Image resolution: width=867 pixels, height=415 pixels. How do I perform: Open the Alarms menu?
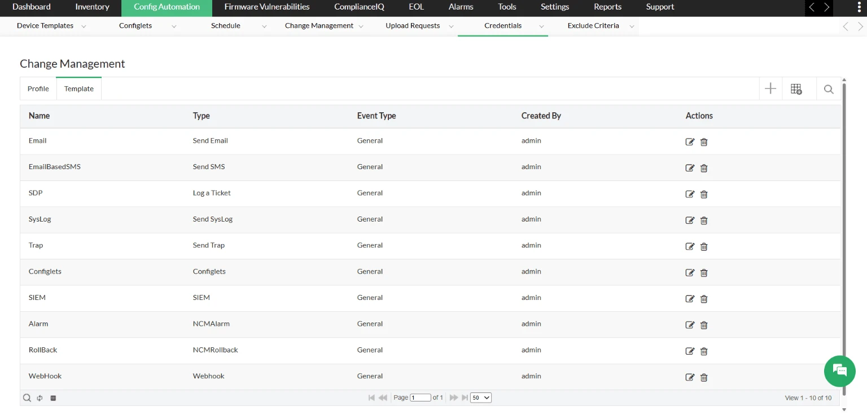pos(461,7)
